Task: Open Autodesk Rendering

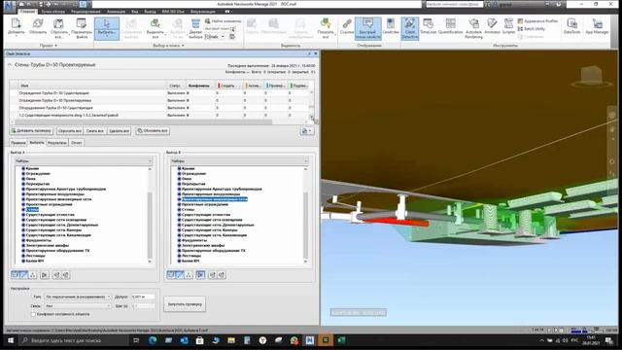Action: [473, 28]
